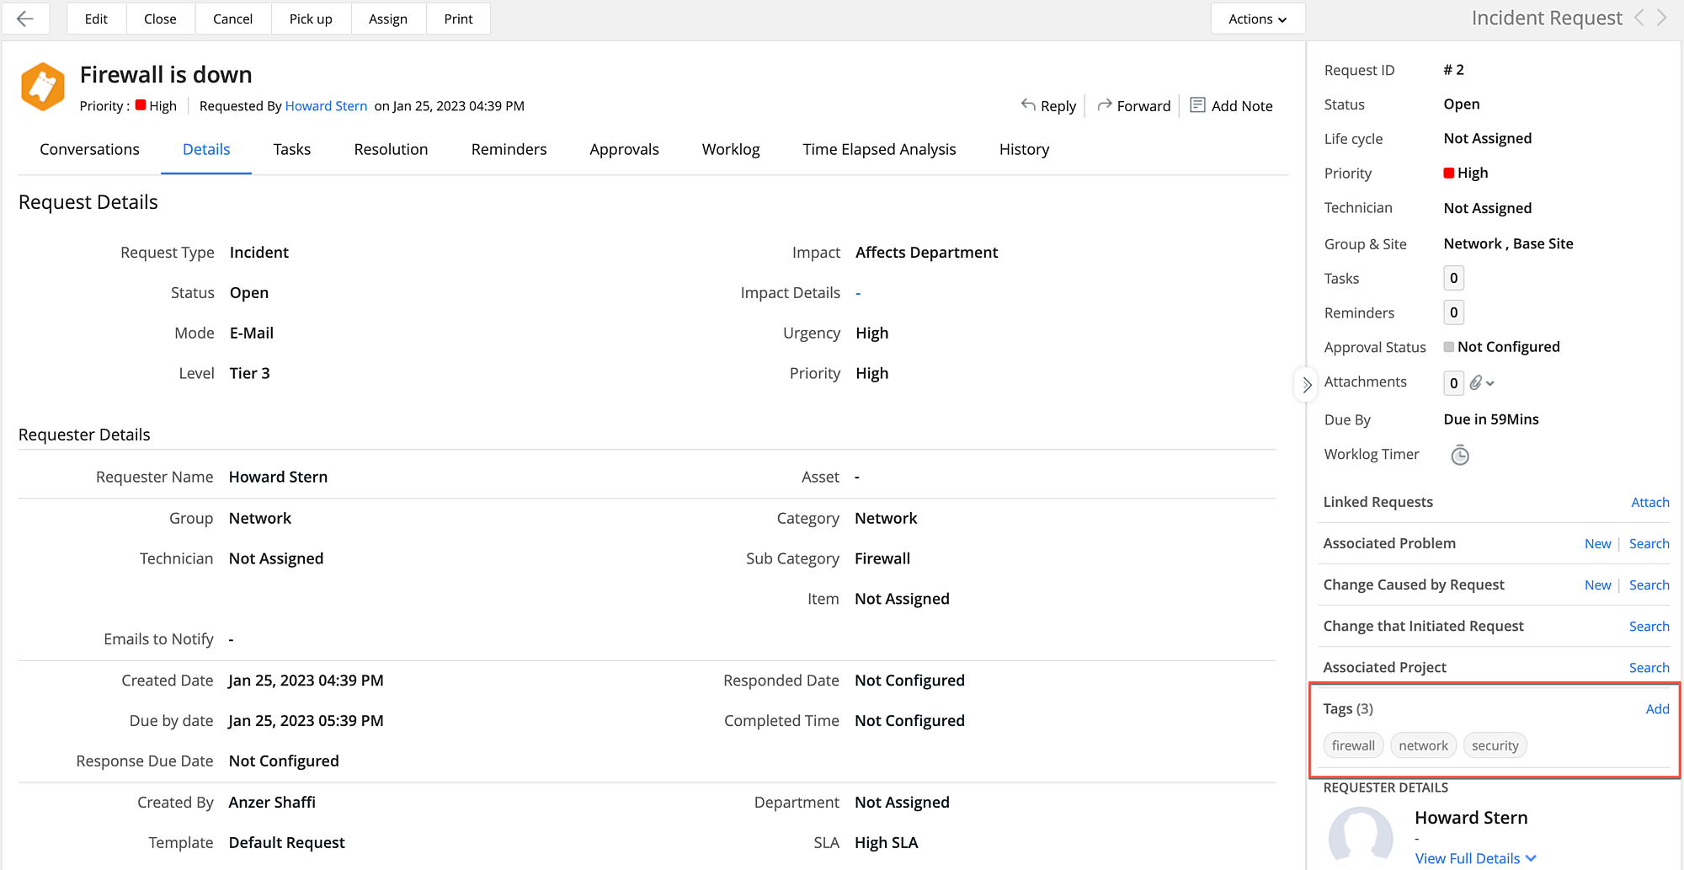Click the 'Network , Base Site' value
This screenshot has height=870, width=1684.
pos(1509,243)
